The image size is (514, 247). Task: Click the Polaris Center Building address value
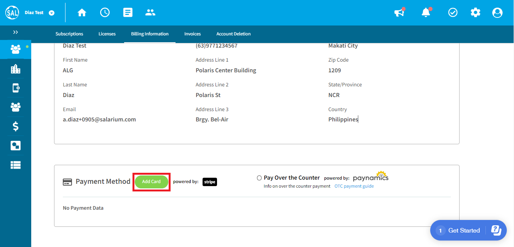pyautogui.click(x=226, y=70)
